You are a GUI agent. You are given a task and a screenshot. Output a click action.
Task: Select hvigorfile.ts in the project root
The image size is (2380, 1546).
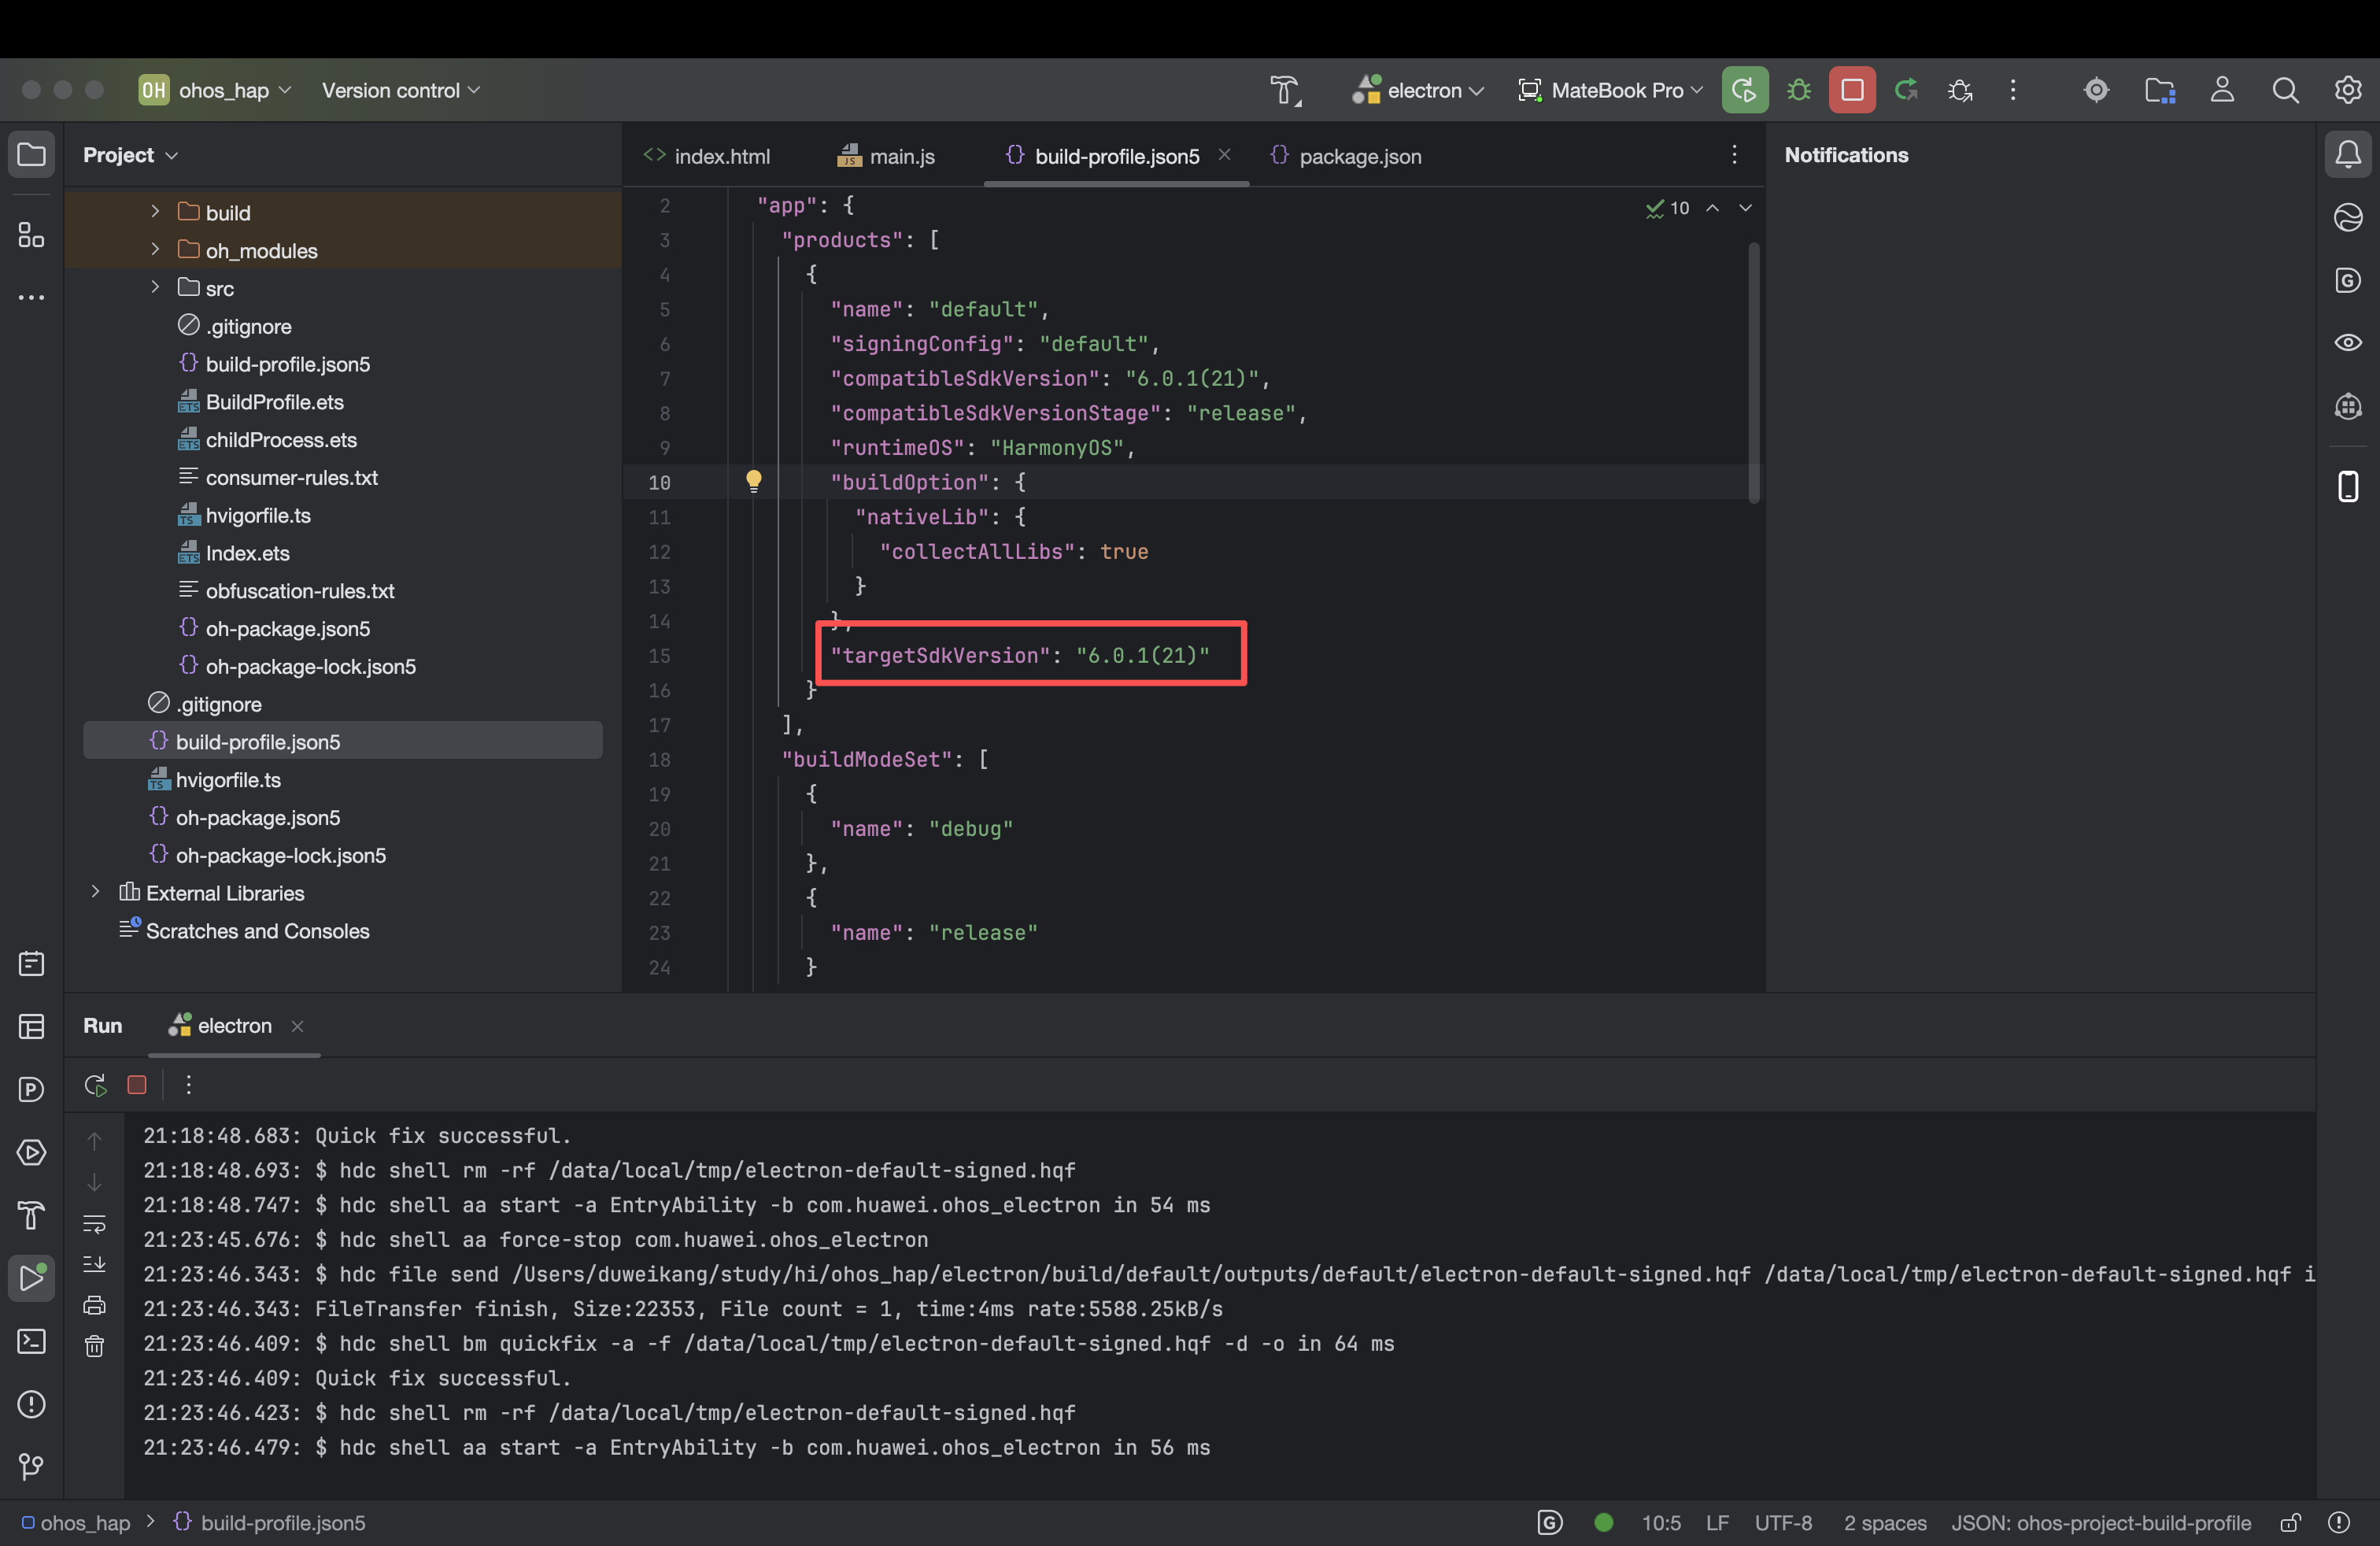click(x=228, y=780)
